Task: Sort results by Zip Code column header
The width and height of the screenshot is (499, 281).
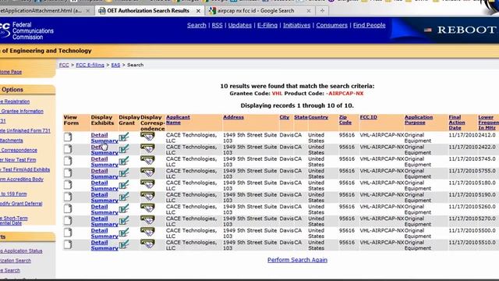Action: coord(345,119)
